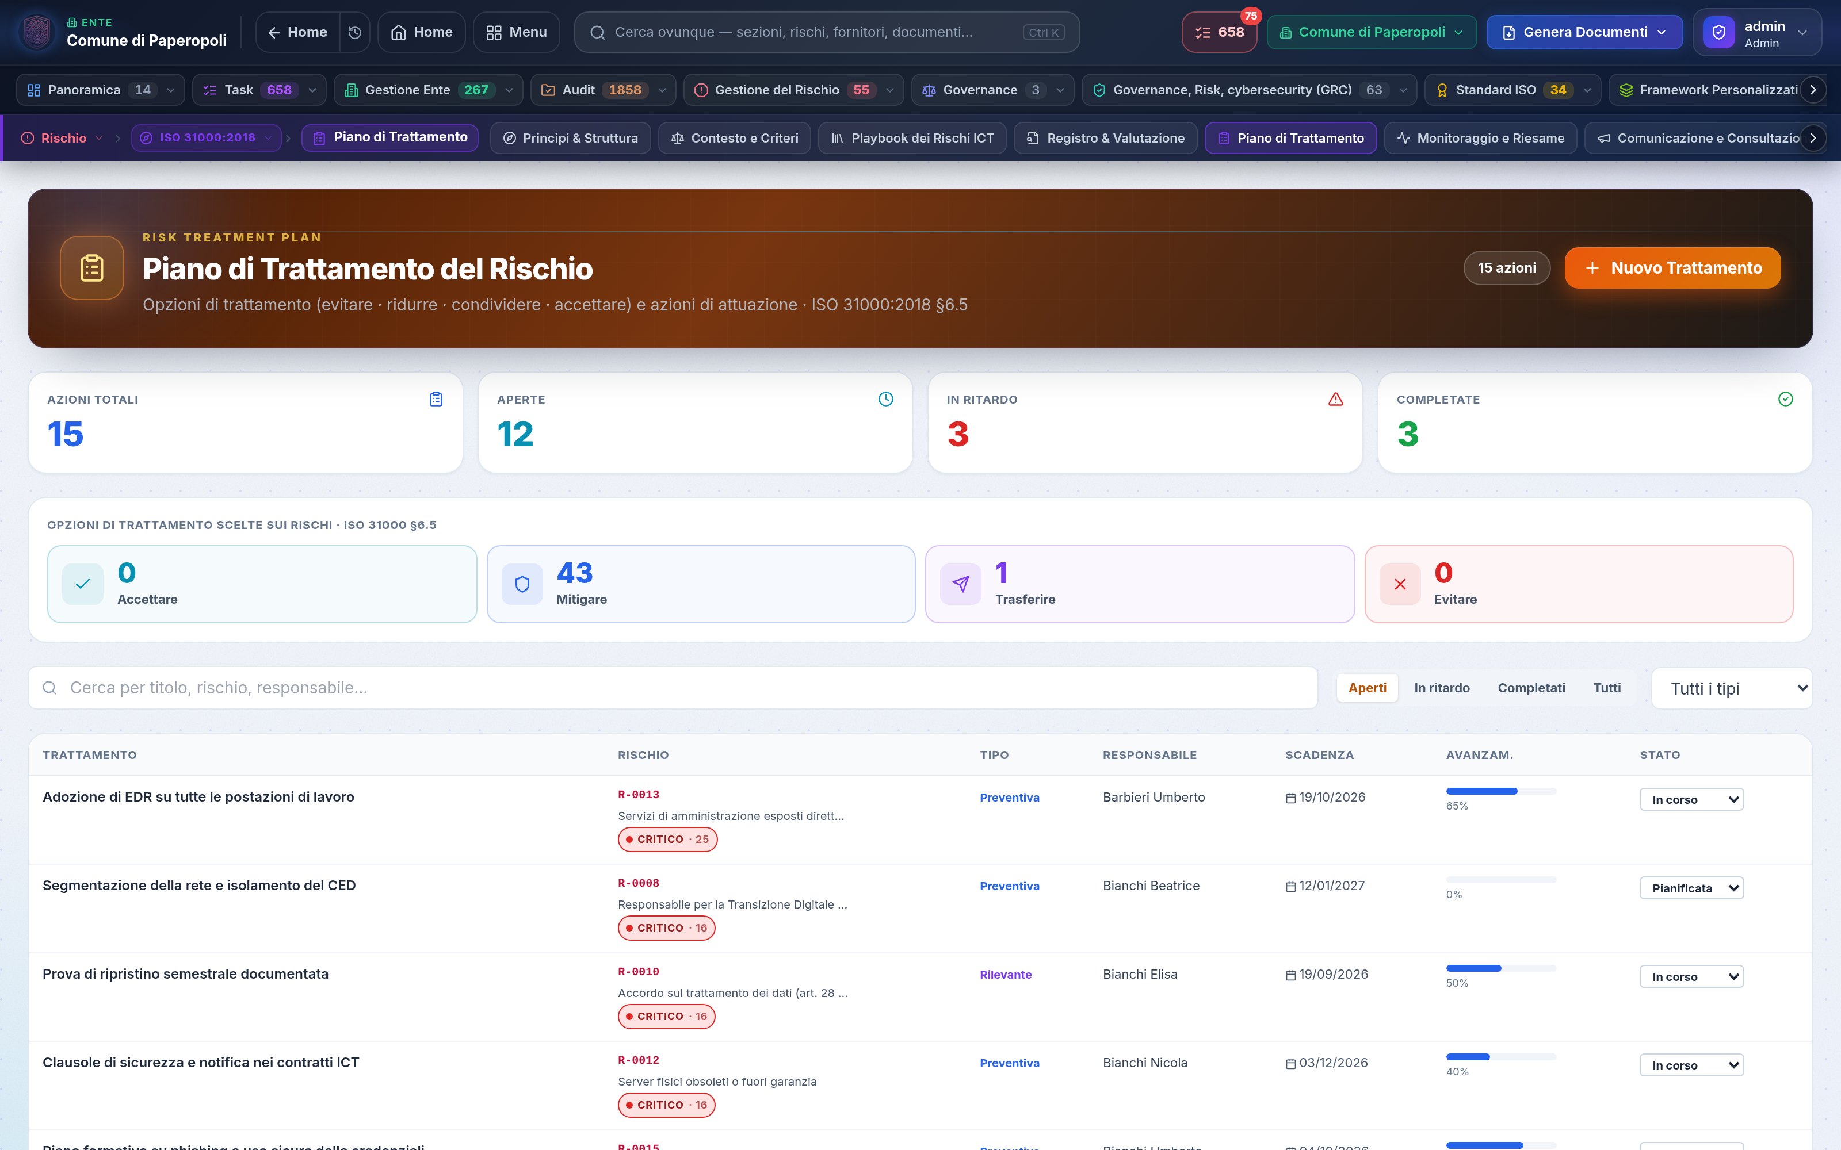Expand the Panoramica module menu

tap(101, 90)
